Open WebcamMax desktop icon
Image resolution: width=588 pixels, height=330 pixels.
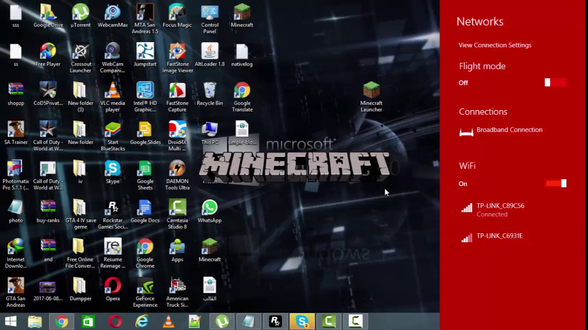pos(113,16)
